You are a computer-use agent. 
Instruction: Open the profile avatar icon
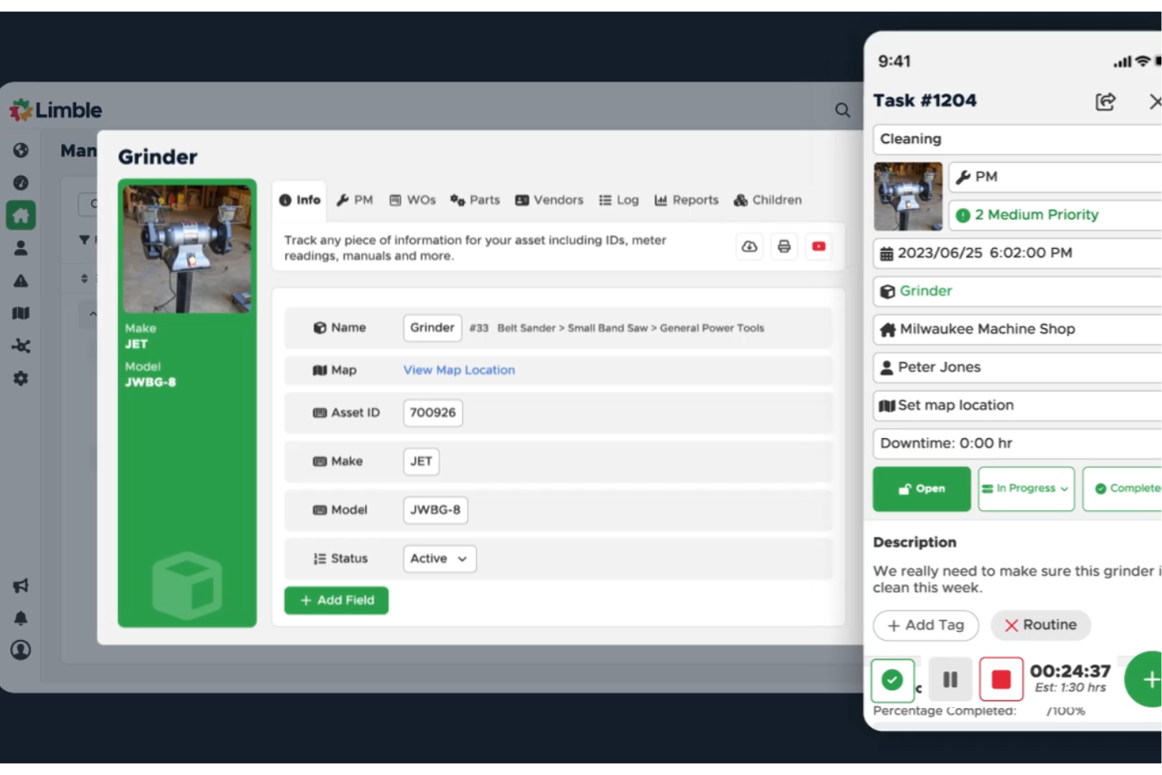(x=21, y=650)
